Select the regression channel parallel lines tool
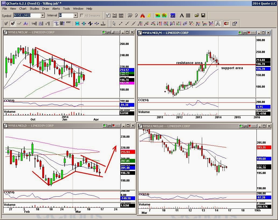This screenshot has height=220, width=278. click(x=185, y=24)
